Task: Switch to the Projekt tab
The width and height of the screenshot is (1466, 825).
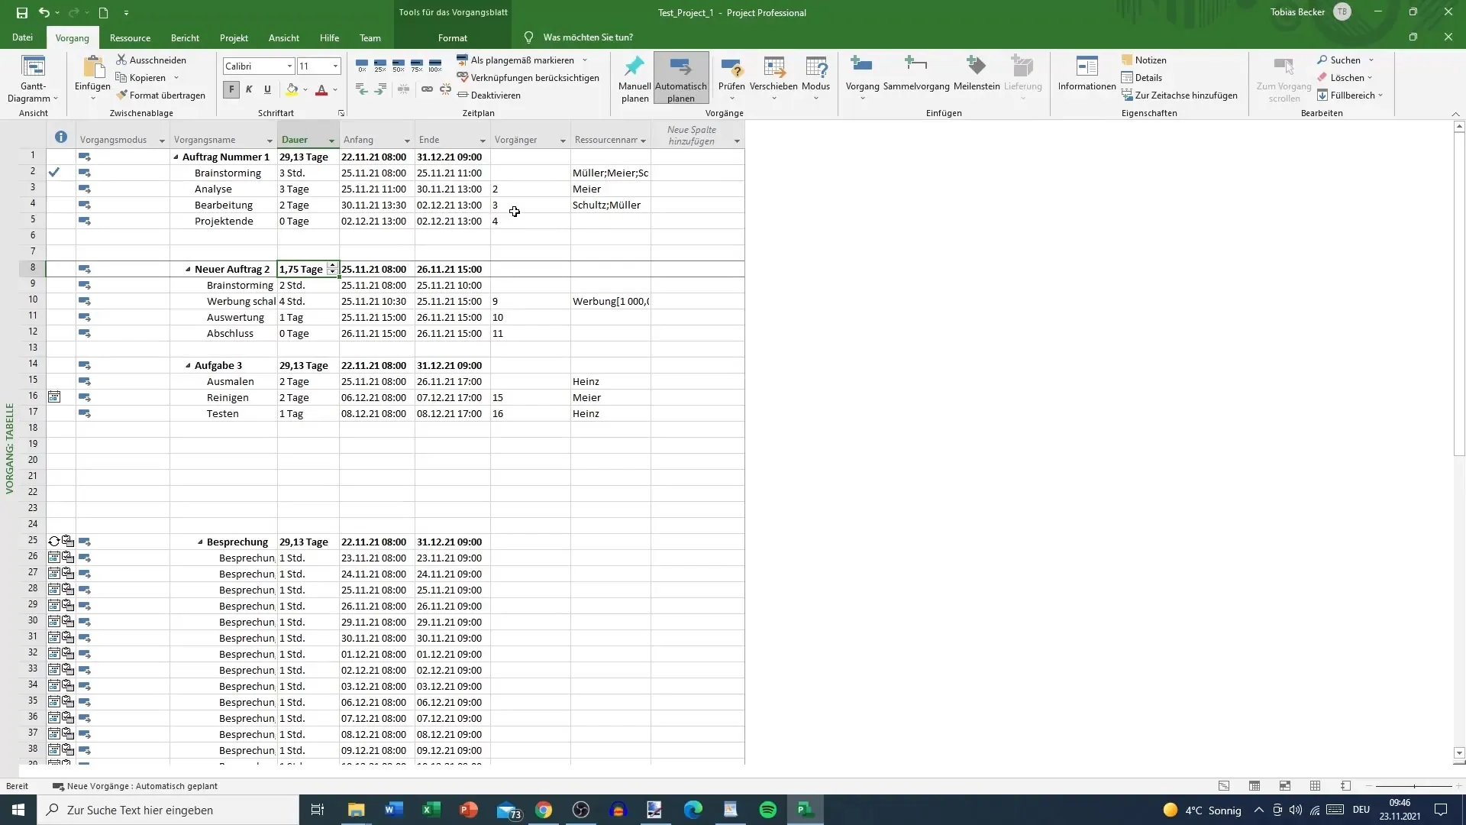Action: pos(234,37)
